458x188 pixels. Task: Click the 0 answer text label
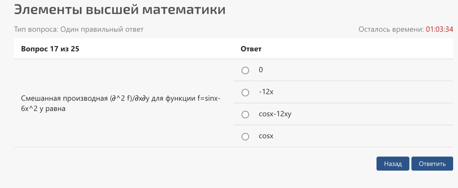pyautogui.click(x=261, y=70)
